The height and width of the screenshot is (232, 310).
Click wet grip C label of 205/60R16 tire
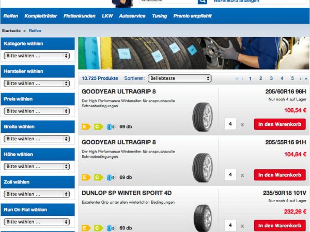click(x=99, y=127)
